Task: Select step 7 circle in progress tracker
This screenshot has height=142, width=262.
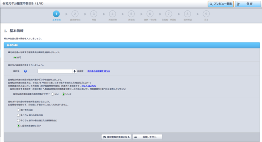Action: [x=168, y=14]
